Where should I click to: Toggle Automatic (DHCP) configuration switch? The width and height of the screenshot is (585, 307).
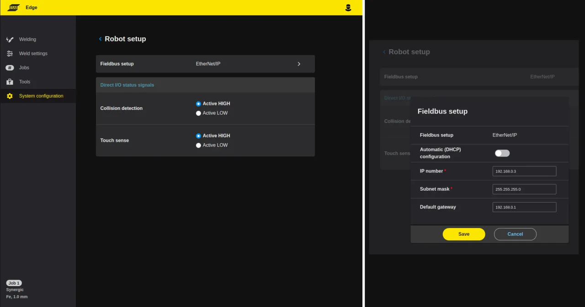pos(502,153)
